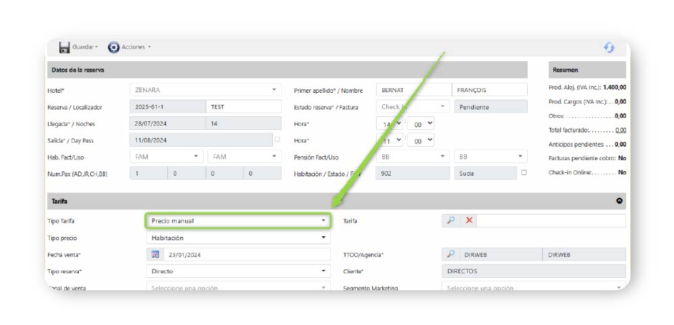The width and height of the screenshot is (674, 325).
Task: Open the Acciones gear menu
Action: pyautogui.click(x=114, y=47)
